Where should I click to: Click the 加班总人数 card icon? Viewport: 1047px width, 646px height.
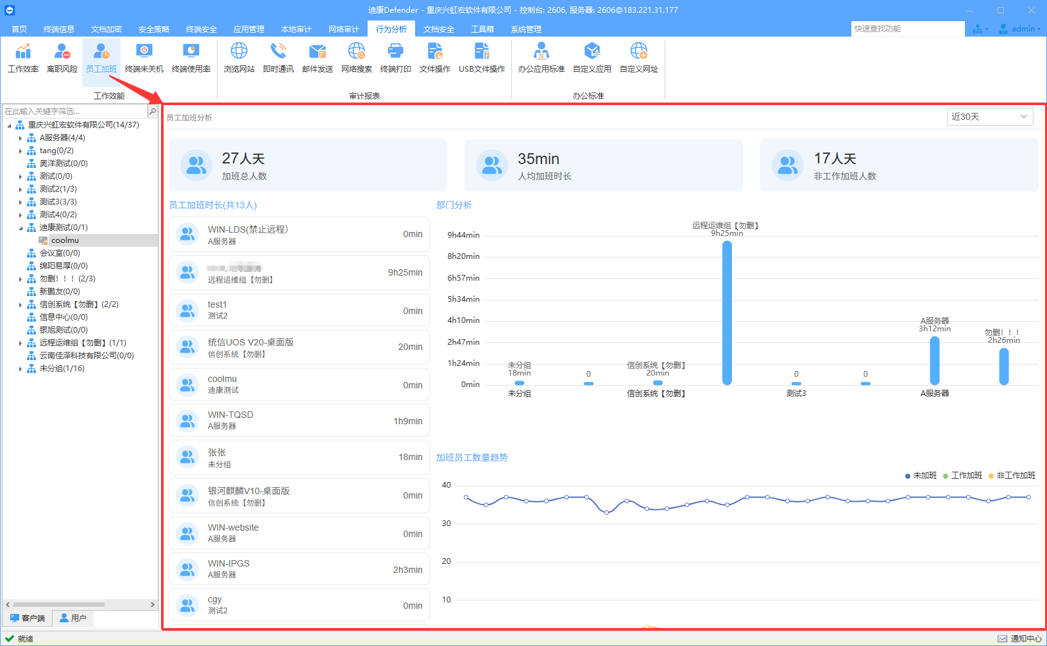pos(196,165)
